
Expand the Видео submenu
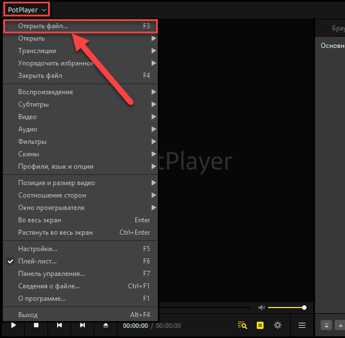click(80, 117)
